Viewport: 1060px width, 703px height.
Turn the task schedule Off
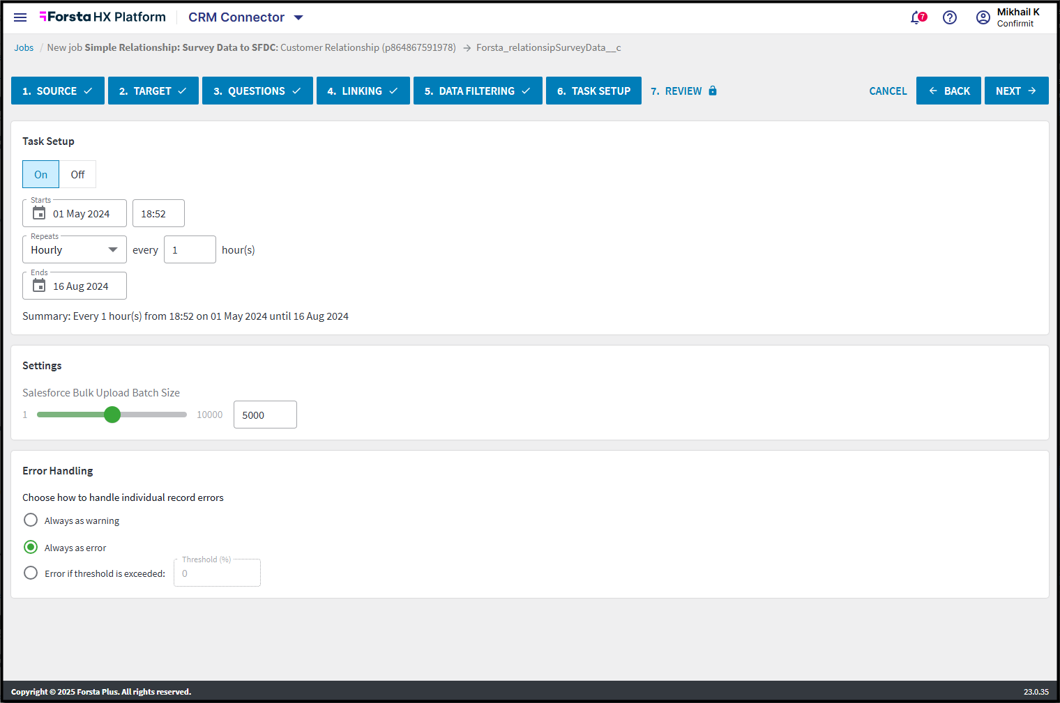coord(77,174)
